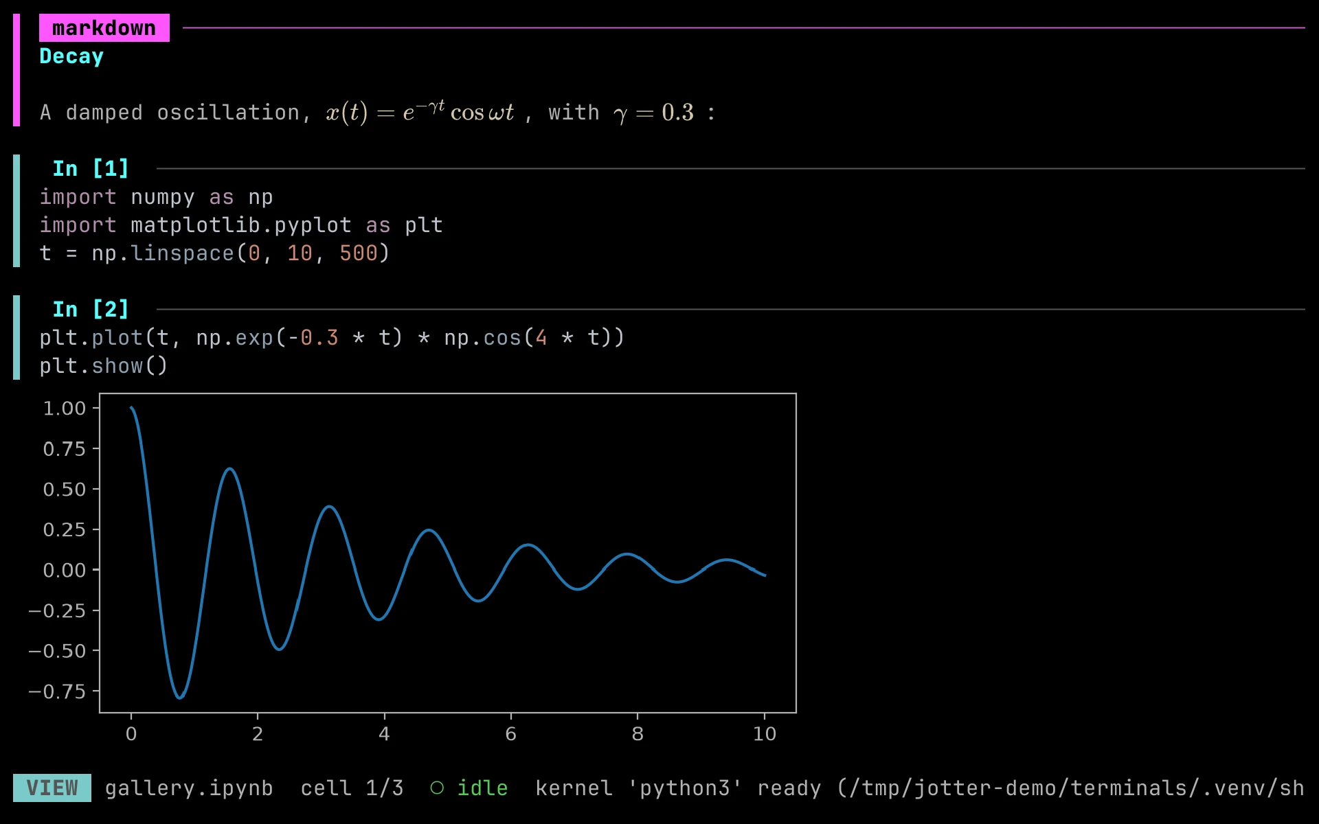This screenshot has height=824, width=1319.
Task: Click the −0.75 y-axis tick label
Action: point(57,691)
